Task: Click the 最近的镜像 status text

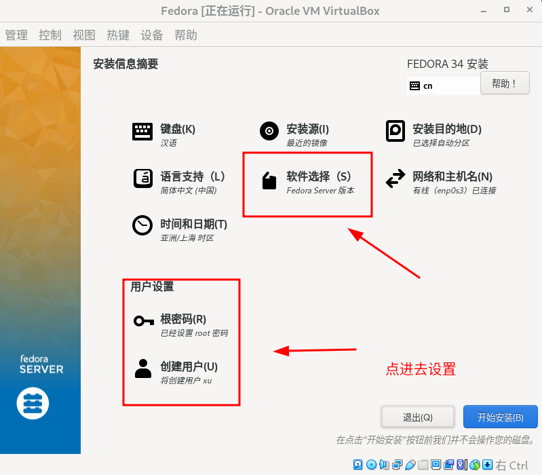Action: 307,142
